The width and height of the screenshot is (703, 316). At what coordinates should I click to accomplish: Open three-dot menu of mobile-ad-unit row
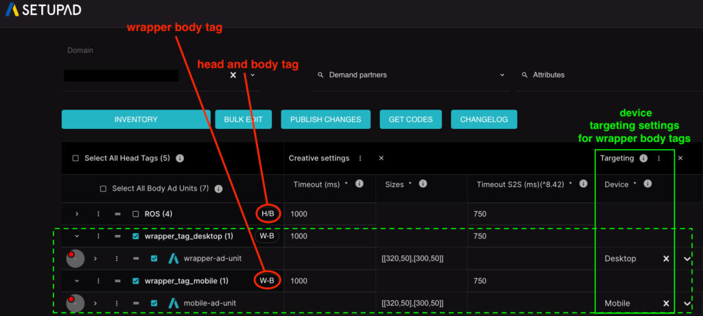pyautogui.click(x=117, y=304)
